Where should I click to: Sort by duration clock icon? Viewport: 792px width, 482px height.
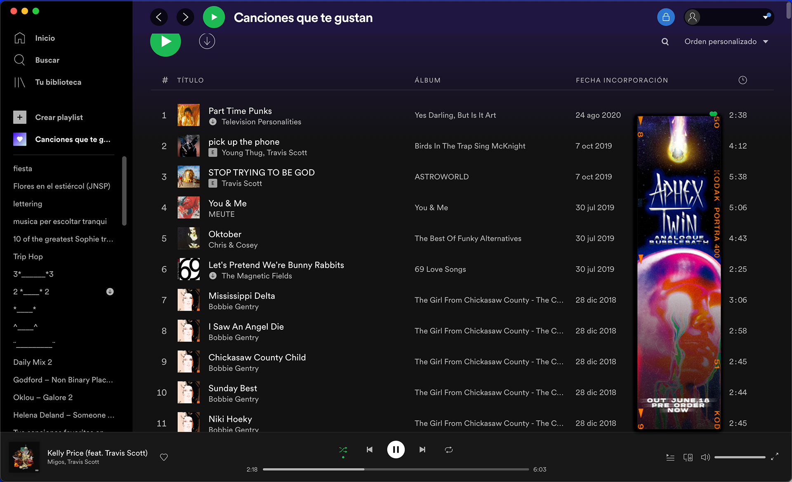[742, 80]
